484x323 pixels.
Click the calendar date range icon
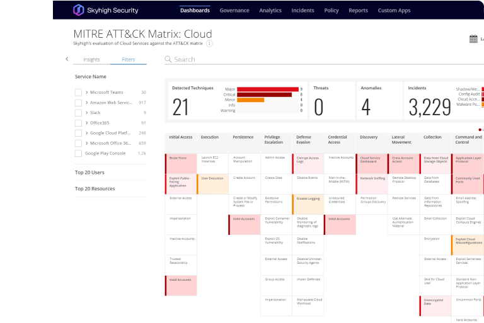point(473,39)
